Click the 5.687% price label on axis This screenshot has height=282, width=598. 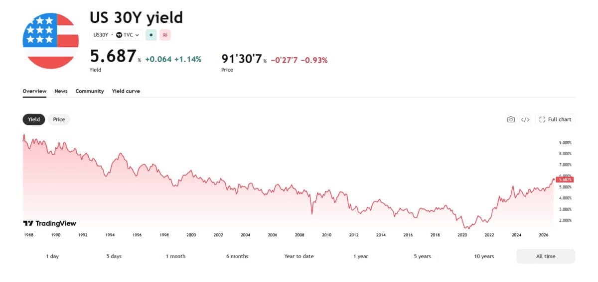(x=566, y=180)
